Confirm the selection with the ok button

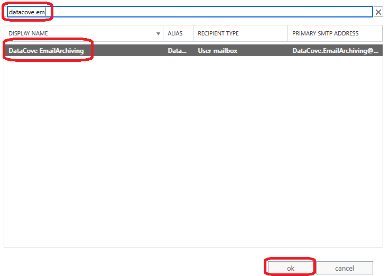pyautogui.click(x=291, y=268)
